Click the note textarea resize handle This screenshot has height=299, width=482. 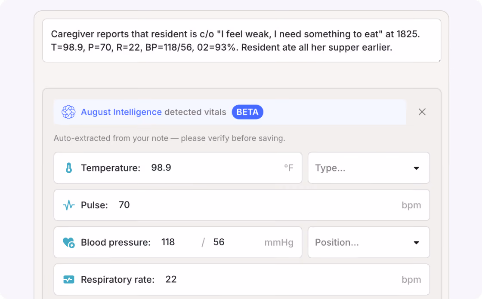pyautogui.click(x=439, y=61)
